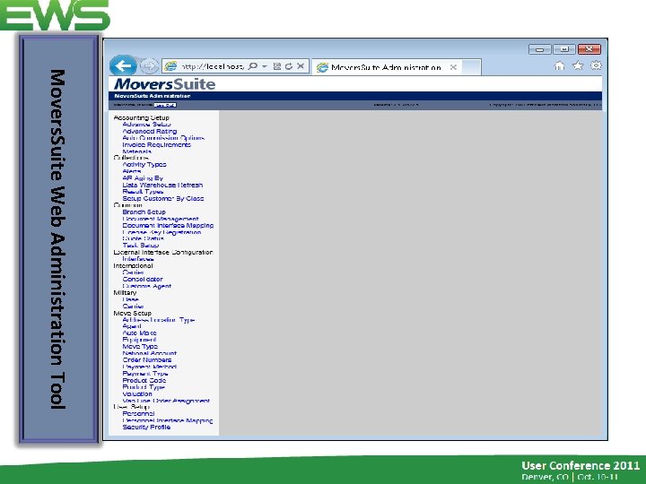Open the License Key Registration link
Screen dimensions: 646x484
point(161,232)
